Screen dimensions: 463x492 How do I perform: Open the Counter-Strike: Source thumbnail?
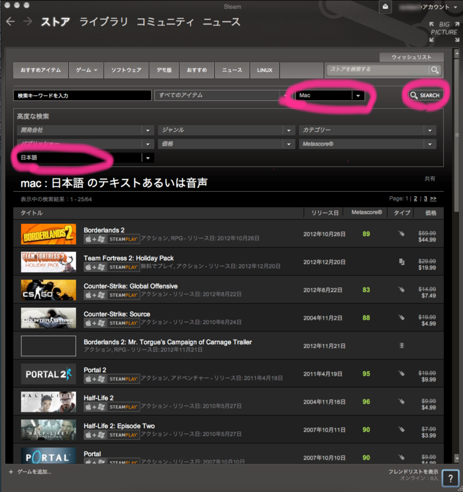(49, 318)
